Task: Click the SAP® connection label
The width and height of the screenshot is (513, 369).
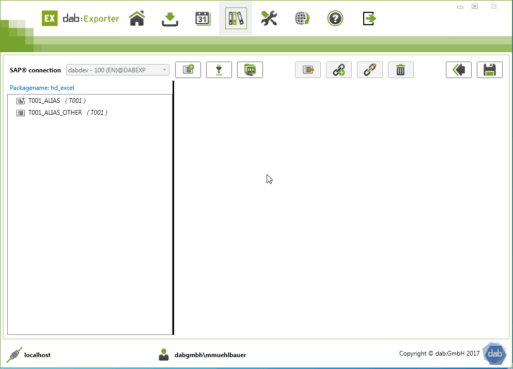Action: point(35,70)
